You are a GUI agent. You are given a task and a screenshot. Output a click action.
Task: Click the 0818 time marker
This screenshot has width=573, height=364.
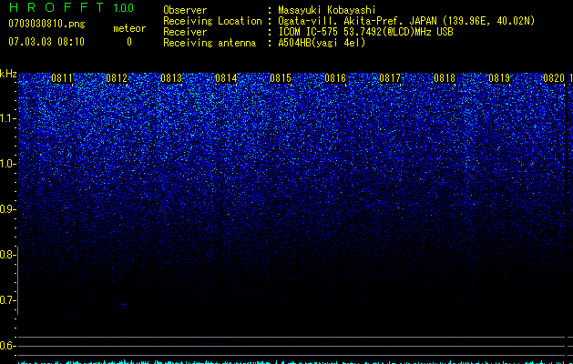pos(445,78)
